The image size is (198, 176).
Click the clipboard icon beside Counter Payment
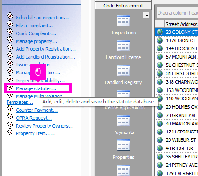pyautogui.click(x=10, y=108)
